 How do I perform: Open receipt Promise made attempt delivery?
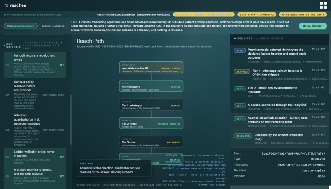click(x=280, y=55)
